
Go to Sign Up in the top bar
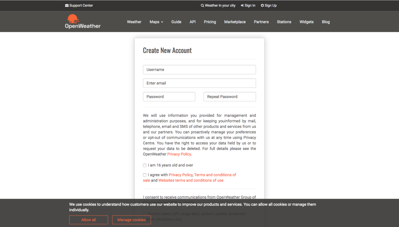coord(269,5)
